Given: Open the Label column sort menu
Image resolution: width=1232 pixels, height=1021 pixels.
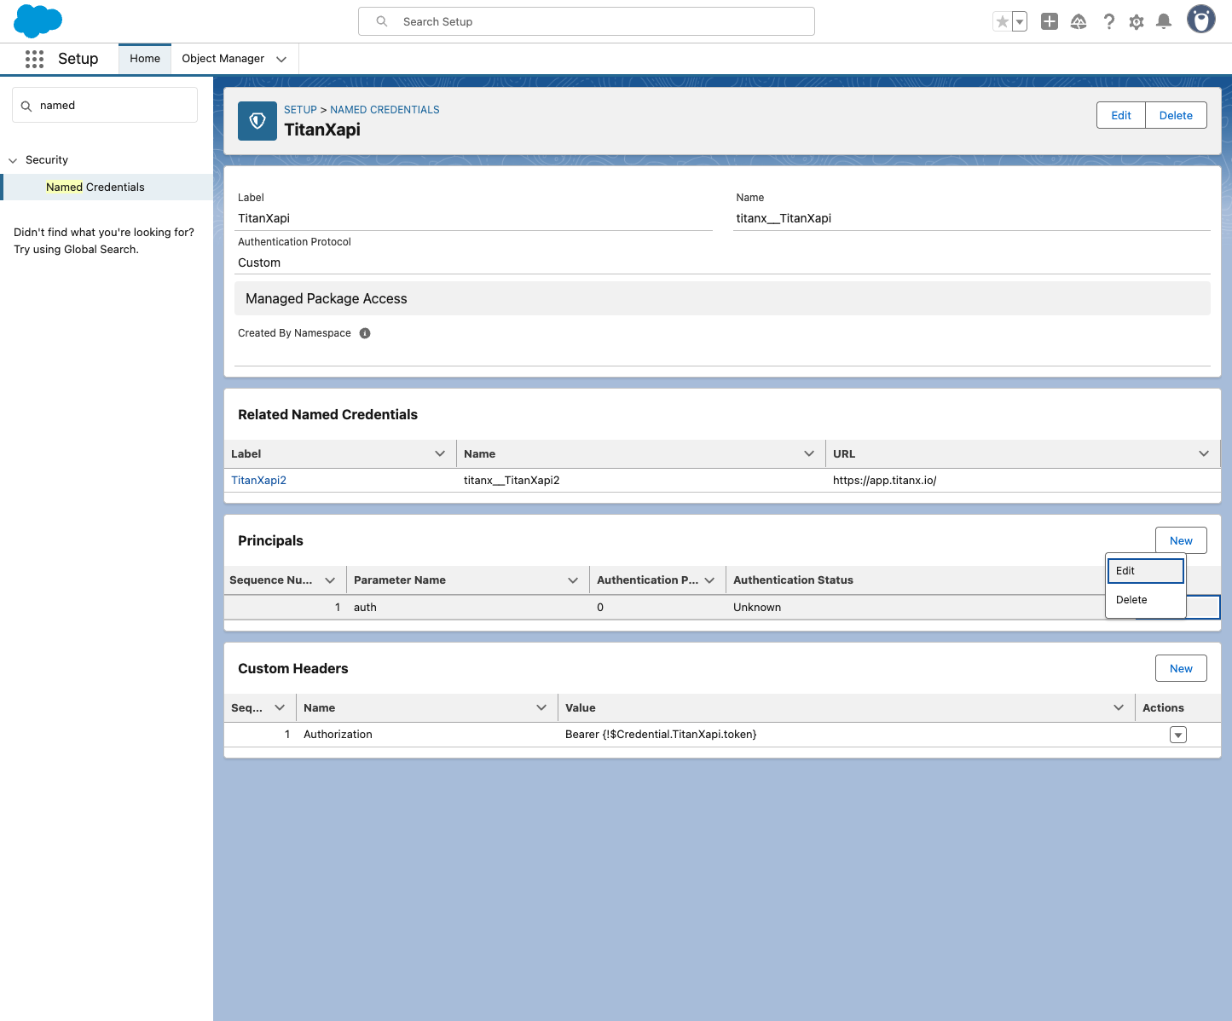Looking at the screenshot, I should tap(440, 453).
